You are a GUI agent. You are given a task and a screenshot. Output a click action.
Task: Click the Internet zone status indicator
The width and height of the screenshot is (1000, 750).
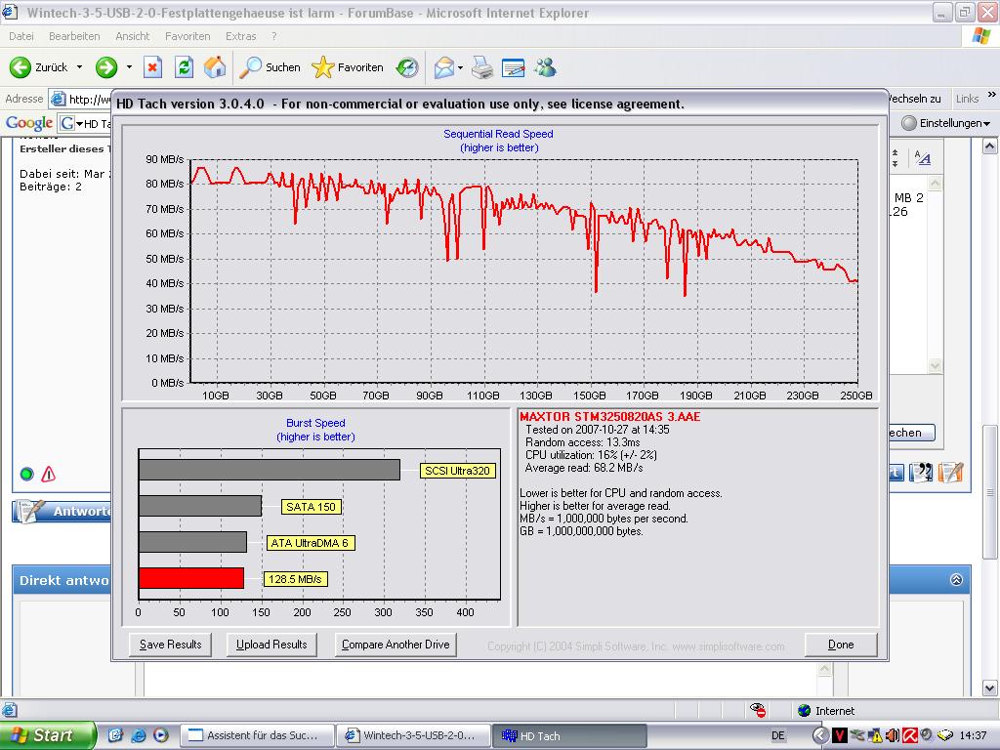pyautogui.click(x=826, y=711)
